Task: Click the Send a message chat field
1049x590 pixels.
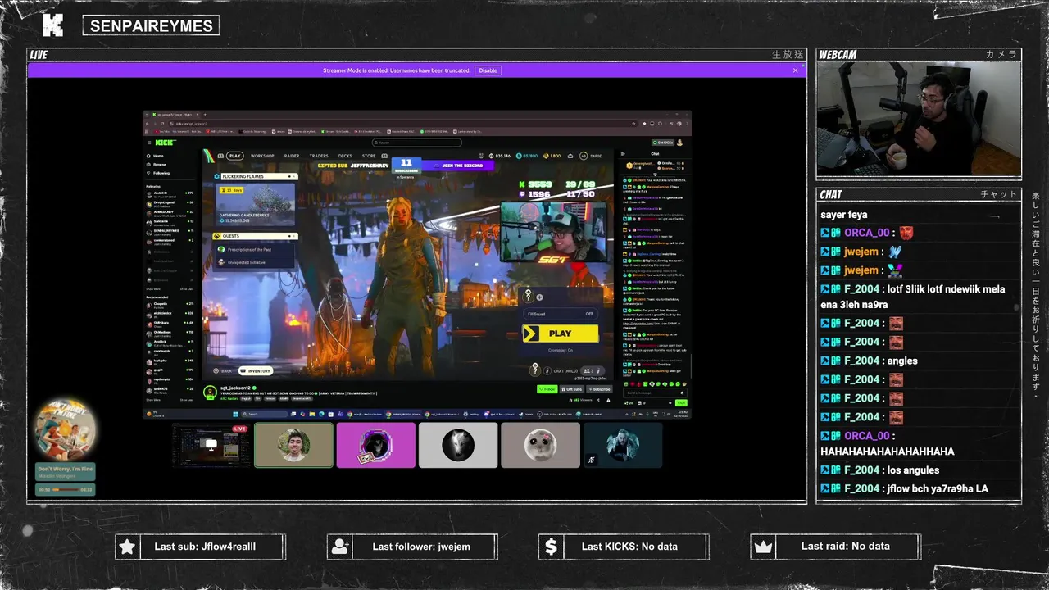Action: (654, 393)
